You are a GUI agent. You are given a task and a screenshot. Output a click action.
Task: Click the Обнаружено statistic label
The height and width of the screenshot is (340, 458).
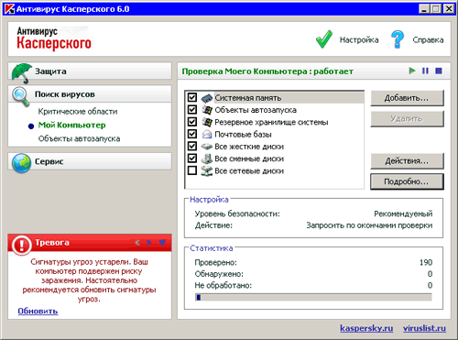click(219, 274)
